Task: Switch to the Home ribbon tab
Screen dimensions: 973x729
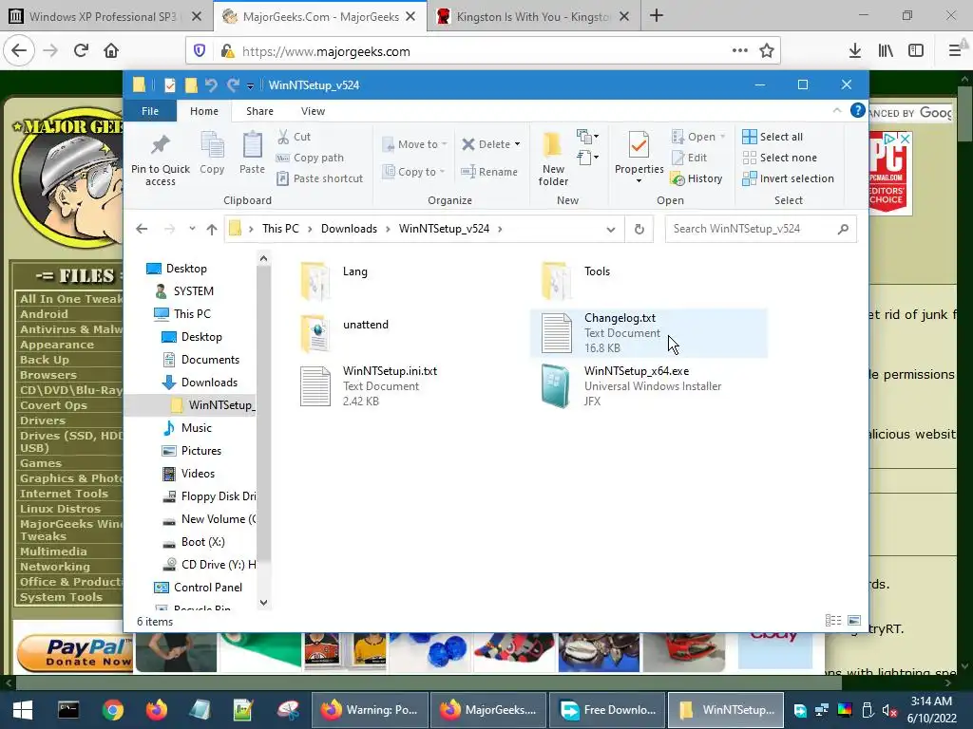Action: 204,111
